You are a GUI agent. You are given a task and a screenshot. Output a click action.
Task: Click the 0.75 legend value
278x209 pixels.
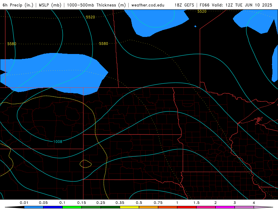[158, 203]
